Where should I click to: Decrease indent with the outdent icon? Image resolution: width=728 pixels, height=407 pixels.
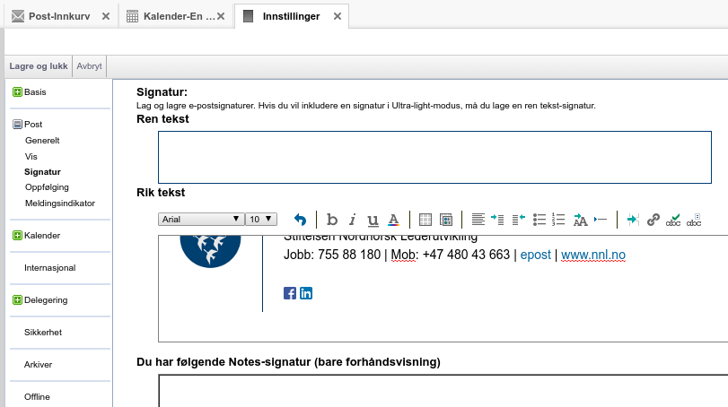(519, 220)
